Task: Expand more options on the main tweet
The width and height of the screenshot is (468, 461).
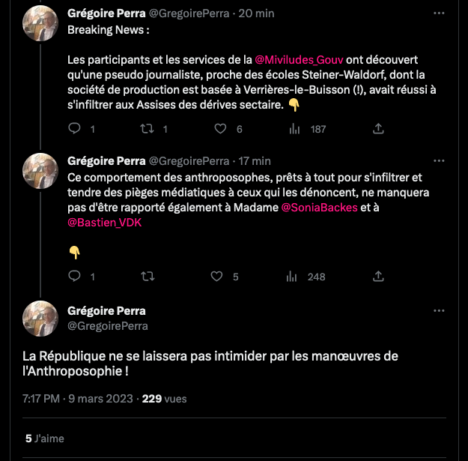Action: click(439, 311)
